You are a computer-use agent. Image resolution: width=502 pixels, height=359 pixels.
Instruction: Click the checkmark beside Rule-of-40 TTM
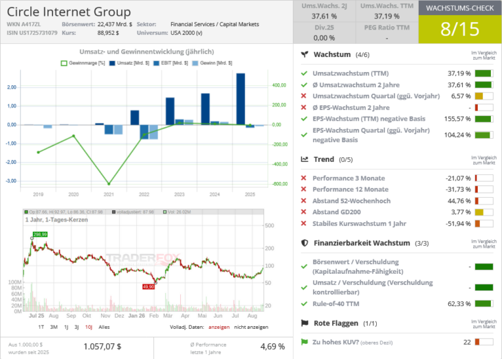point(304,303)
